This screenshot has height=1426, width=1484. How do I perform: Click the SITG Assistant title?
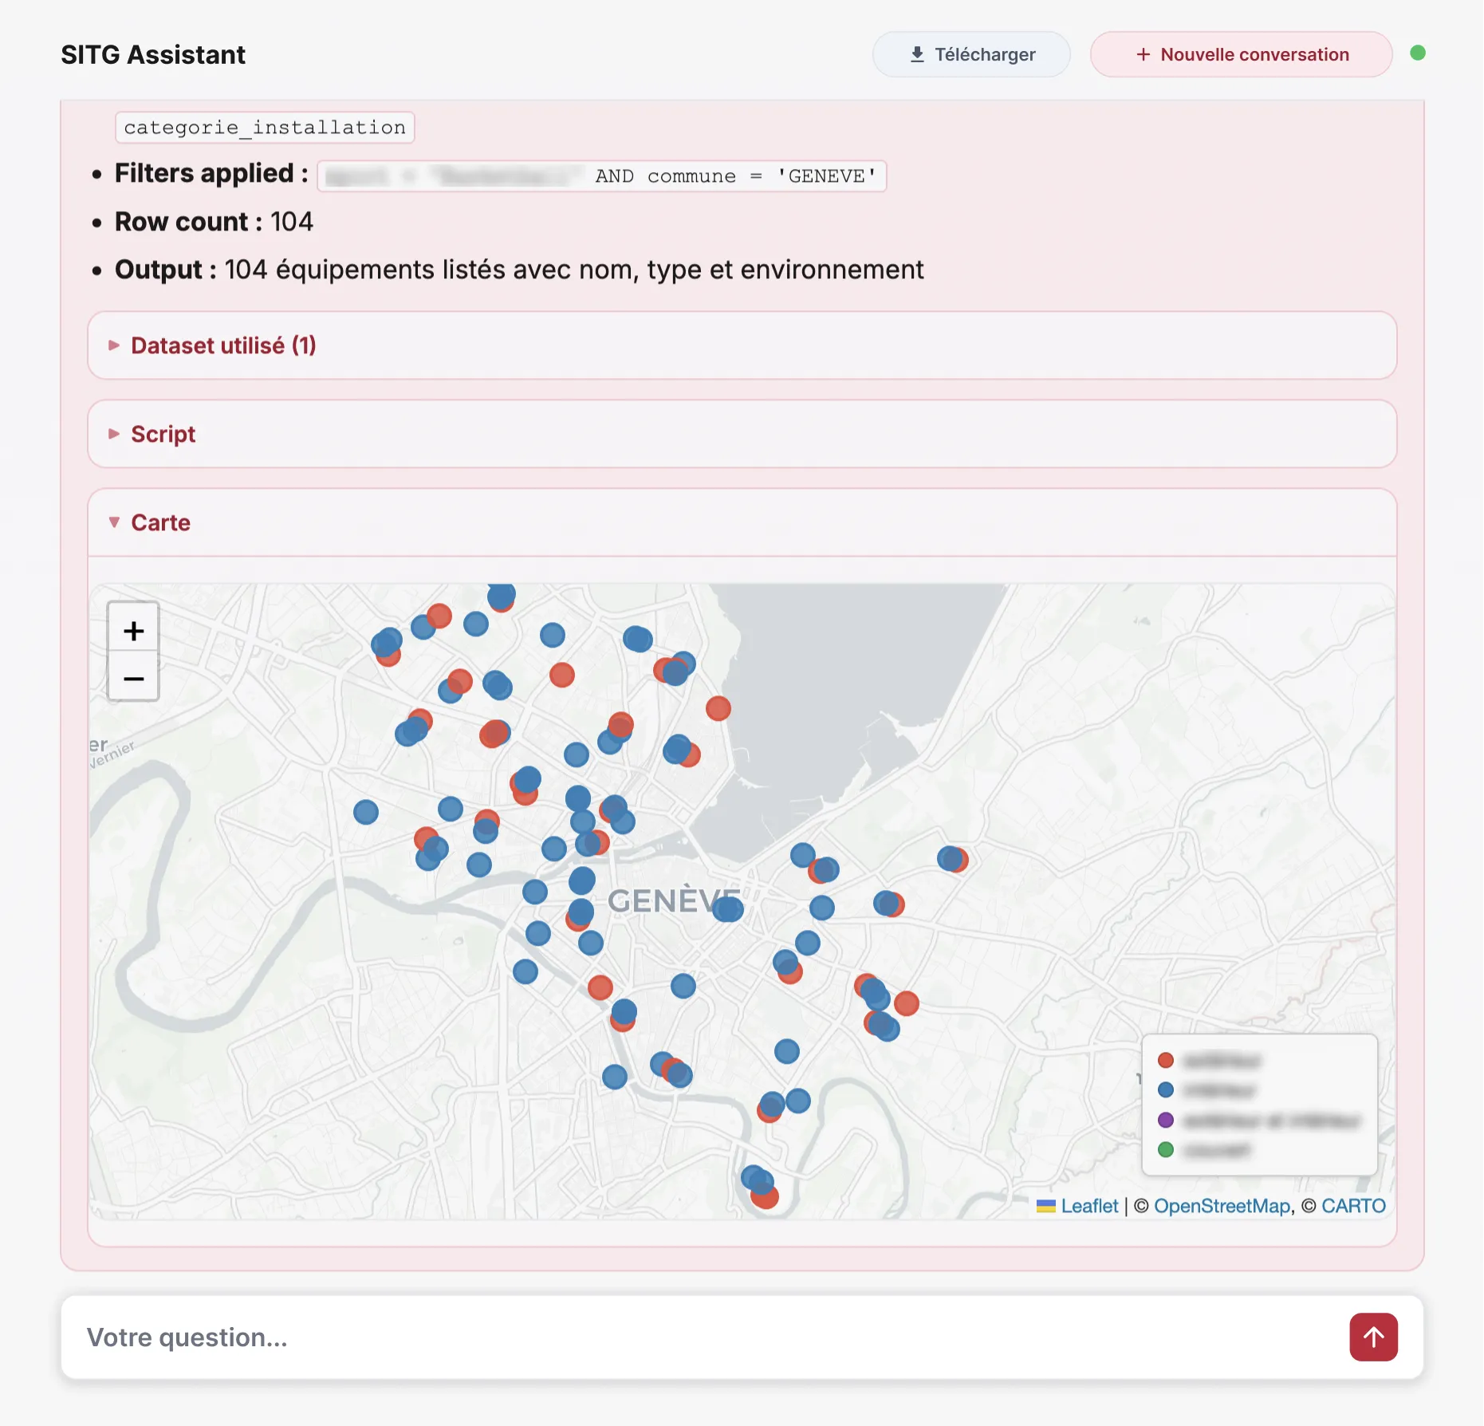pyautogui.click(x=153, y=54)
